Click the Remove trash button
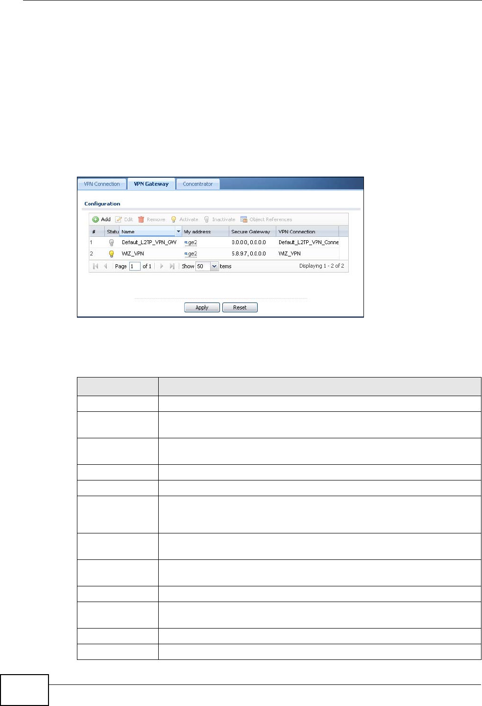Viewport: 482px width, 706px height. (151, 220)
